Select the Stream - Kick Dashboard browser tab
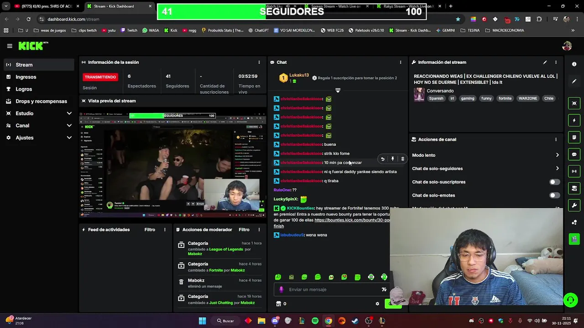584x328 pixels. 119,6
